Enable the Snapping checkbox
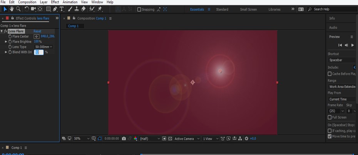Screen dimensions: 358x155 pyautogui.click(x=139, y=10)
